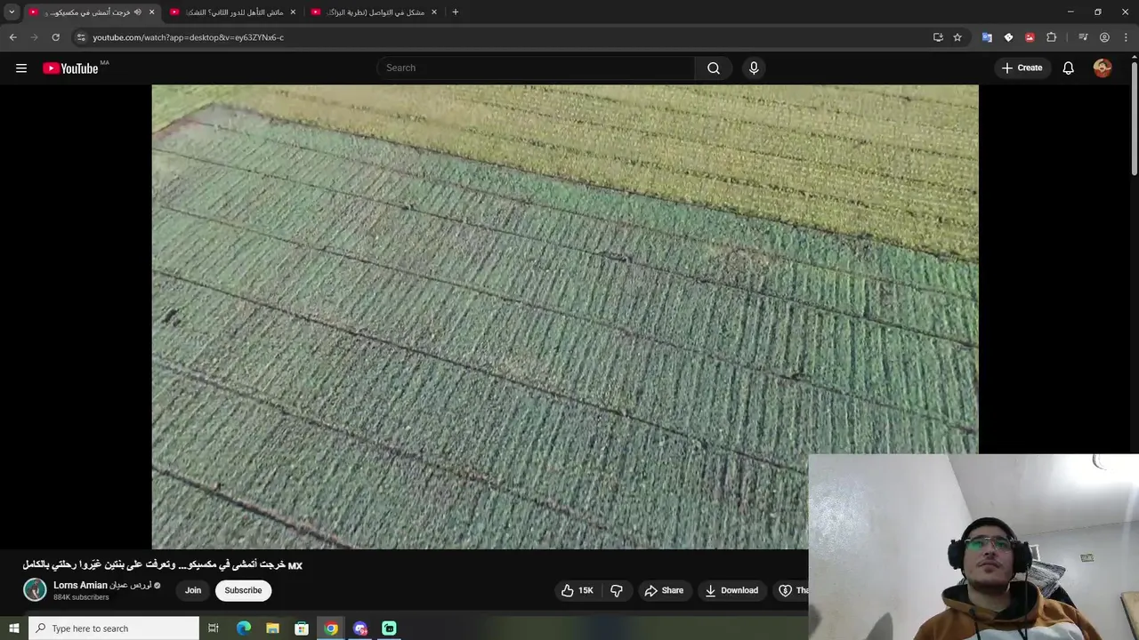Viewport: 1139px width, 640px height.
Task: Download the video
Action: (x=731, y=590)
